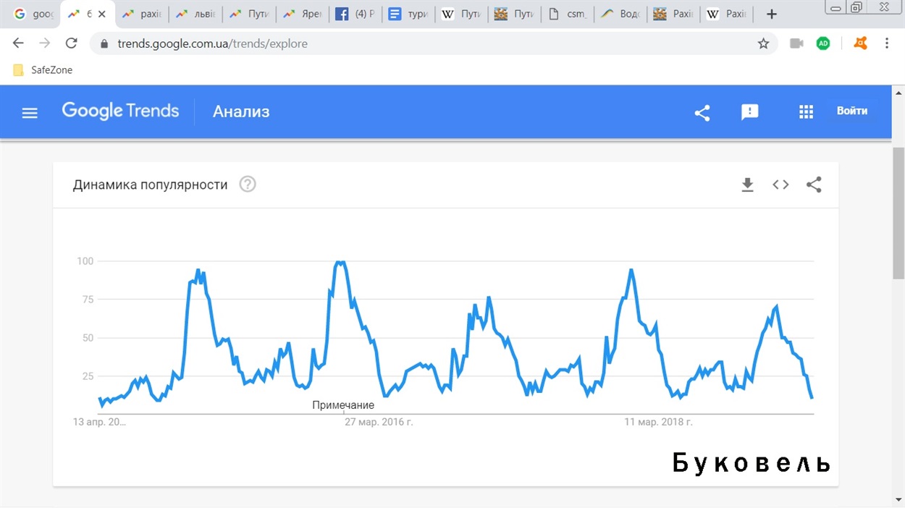Image resolution: width=905 pixels, height=508 pixels.
Task: Open help for Динамика популярности
Action: pos(248,185)
